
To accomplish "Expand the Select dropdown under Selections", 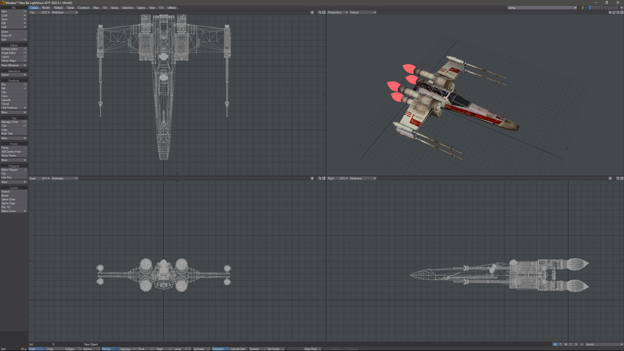I will point(14,75).
